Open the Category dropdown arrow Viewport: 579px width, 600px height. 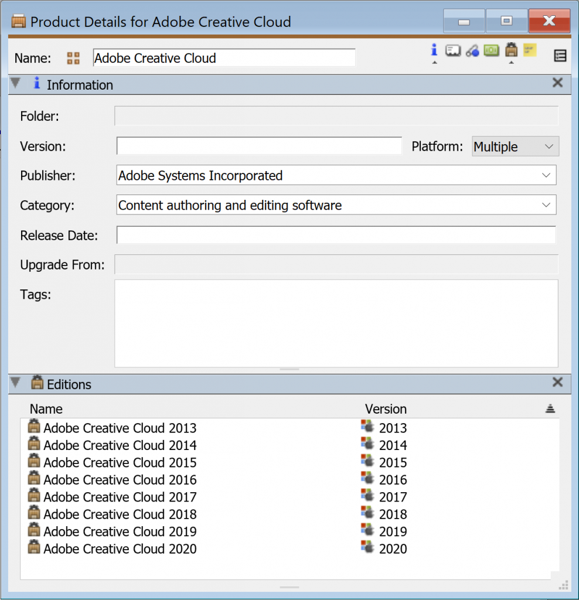pyautogui.click(x=546, y=205)
